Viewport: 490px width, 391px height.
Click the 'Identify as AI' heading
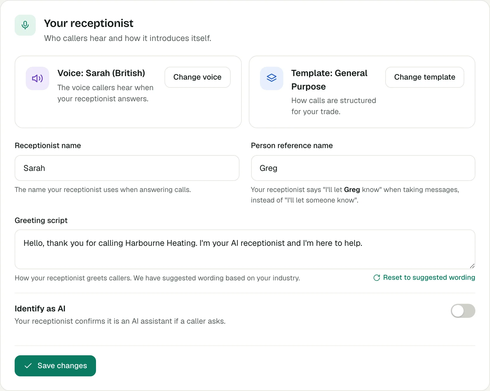(x=40, y=309)
